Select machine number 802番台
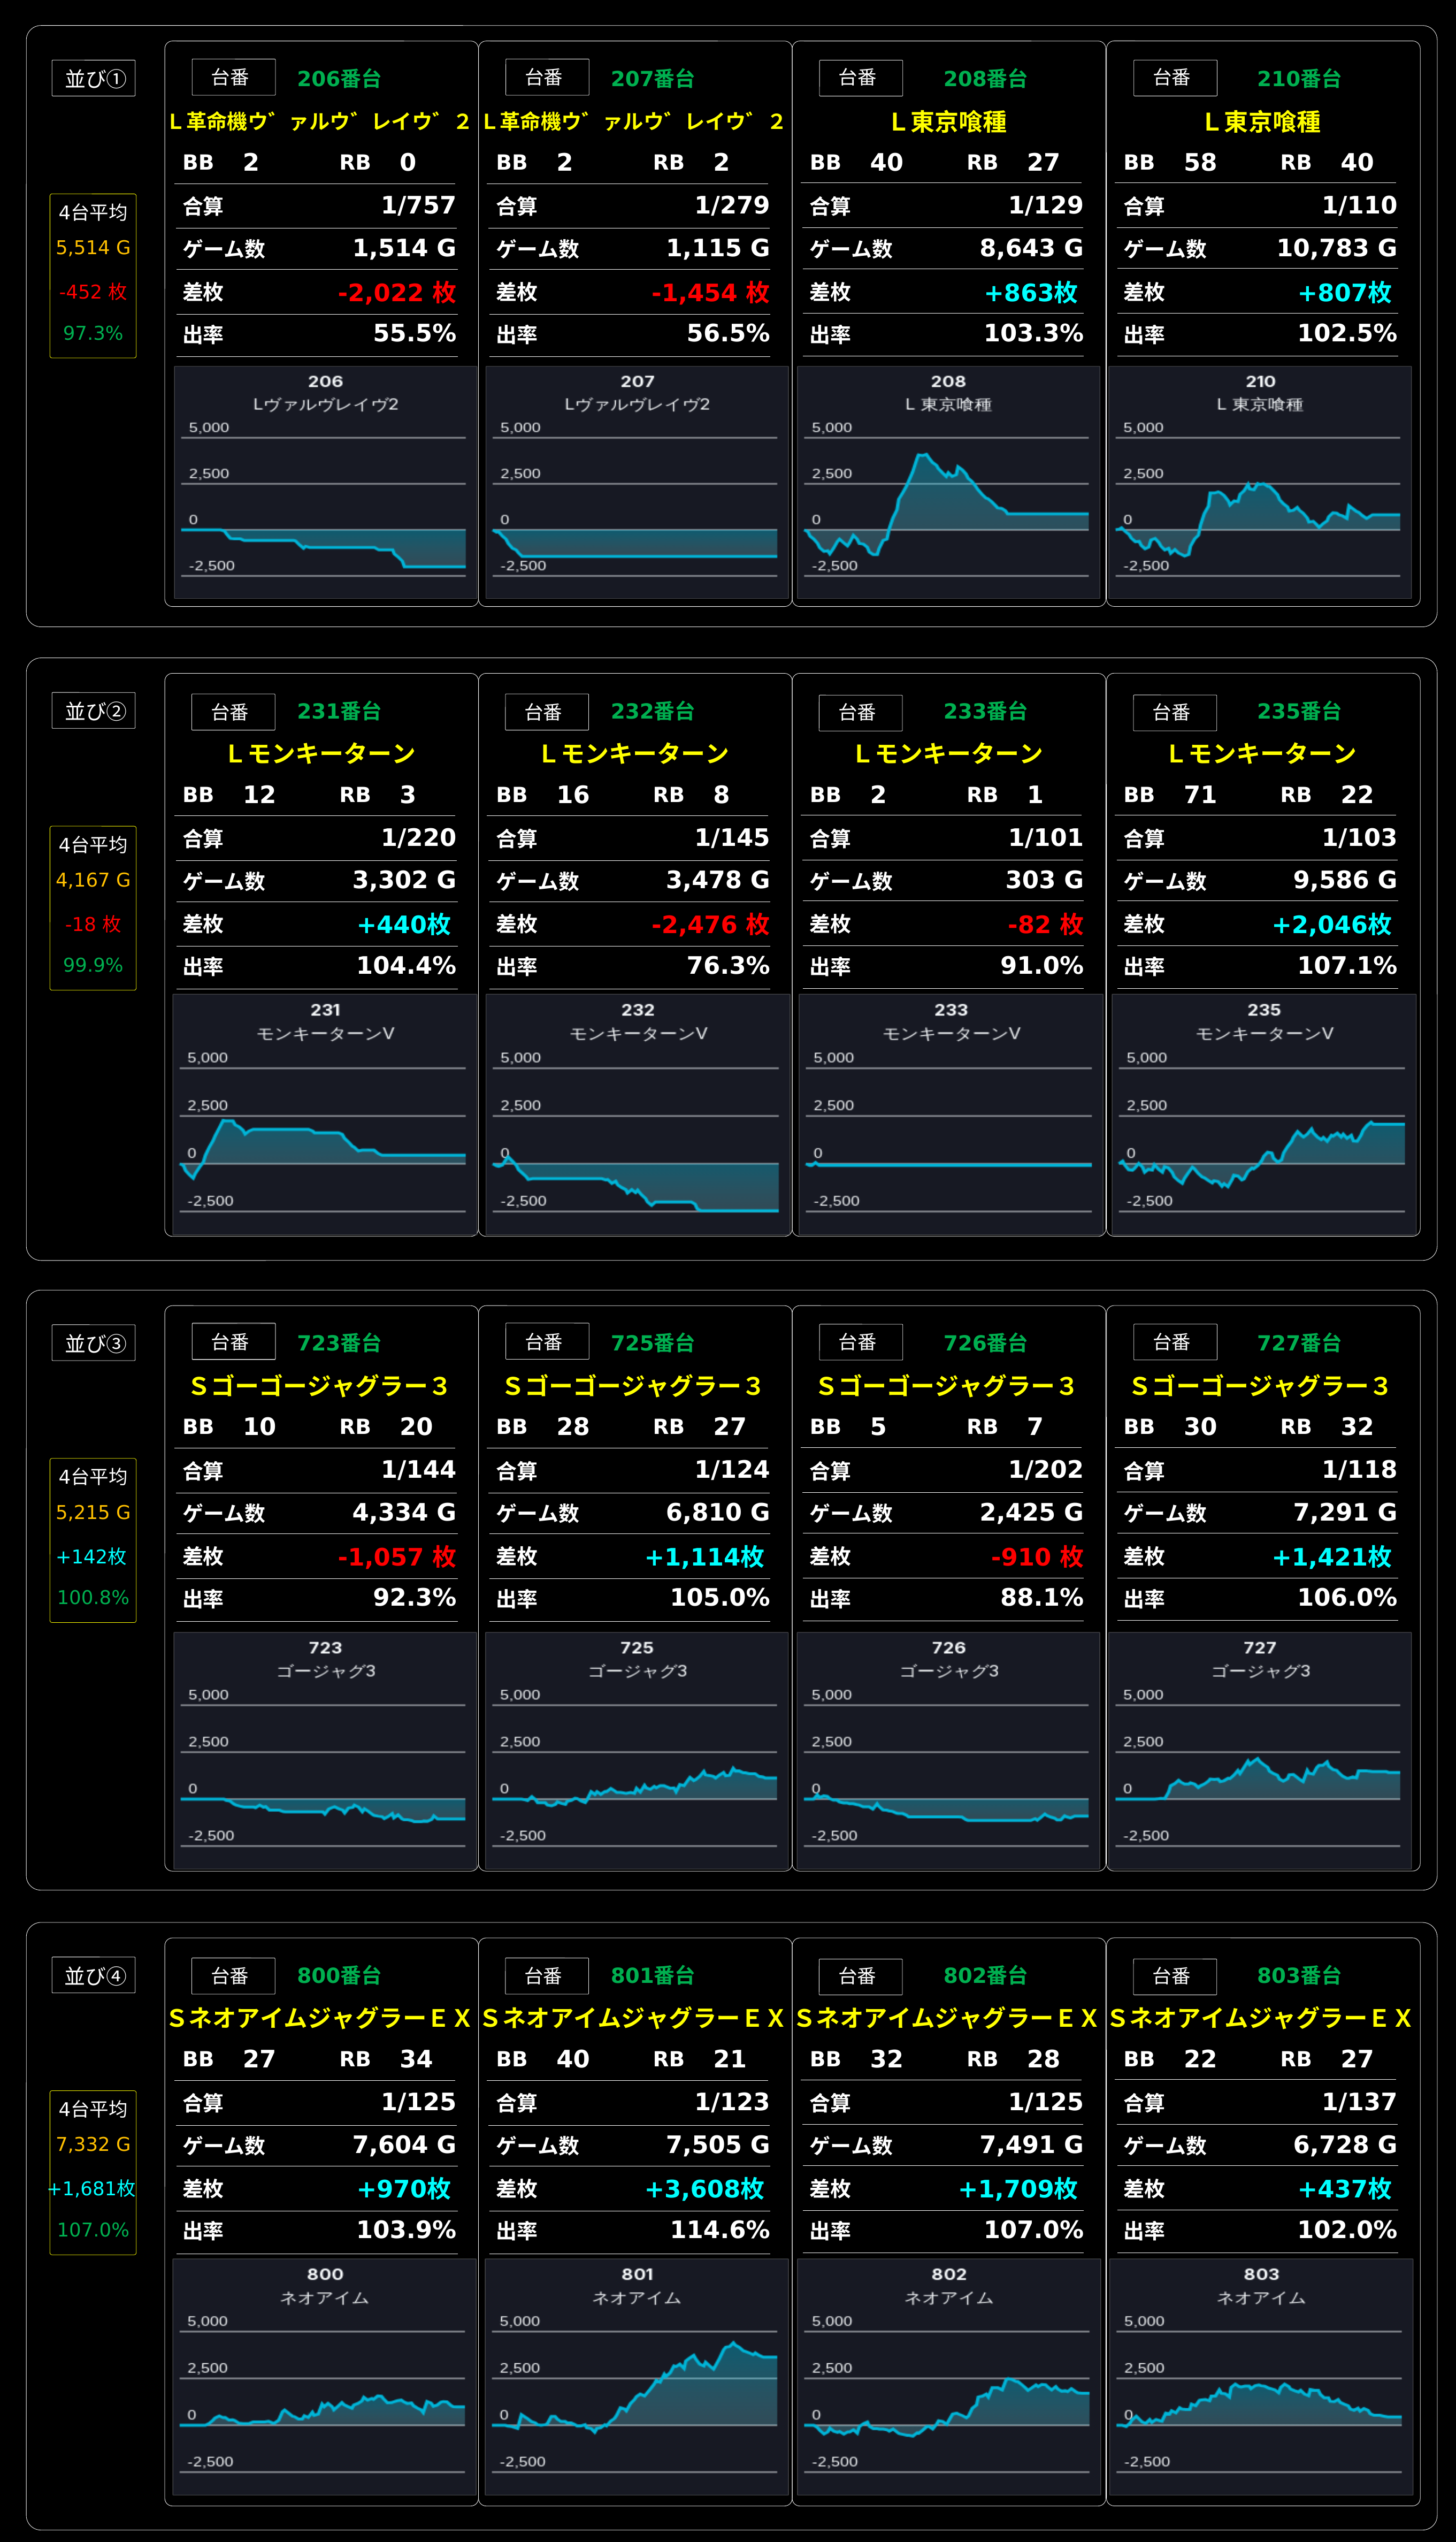The width and height of the screenshot is (1456, 2542). (x=986, y=1975)
